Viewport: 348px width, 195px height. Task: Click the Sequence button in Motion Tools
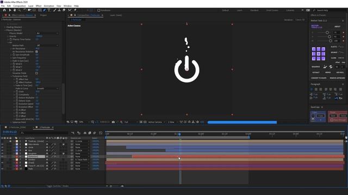(315, 67)
